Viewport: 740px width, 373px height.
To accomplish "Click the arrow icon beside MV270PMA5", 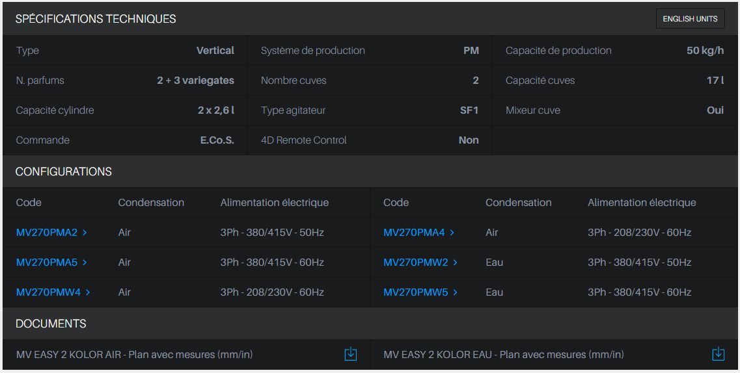I will [x=85, y=263].
